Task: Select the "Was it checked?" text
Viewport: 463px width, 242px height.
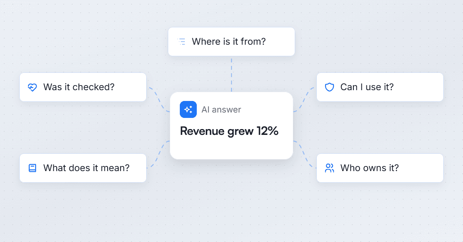Action: [79, 87]
